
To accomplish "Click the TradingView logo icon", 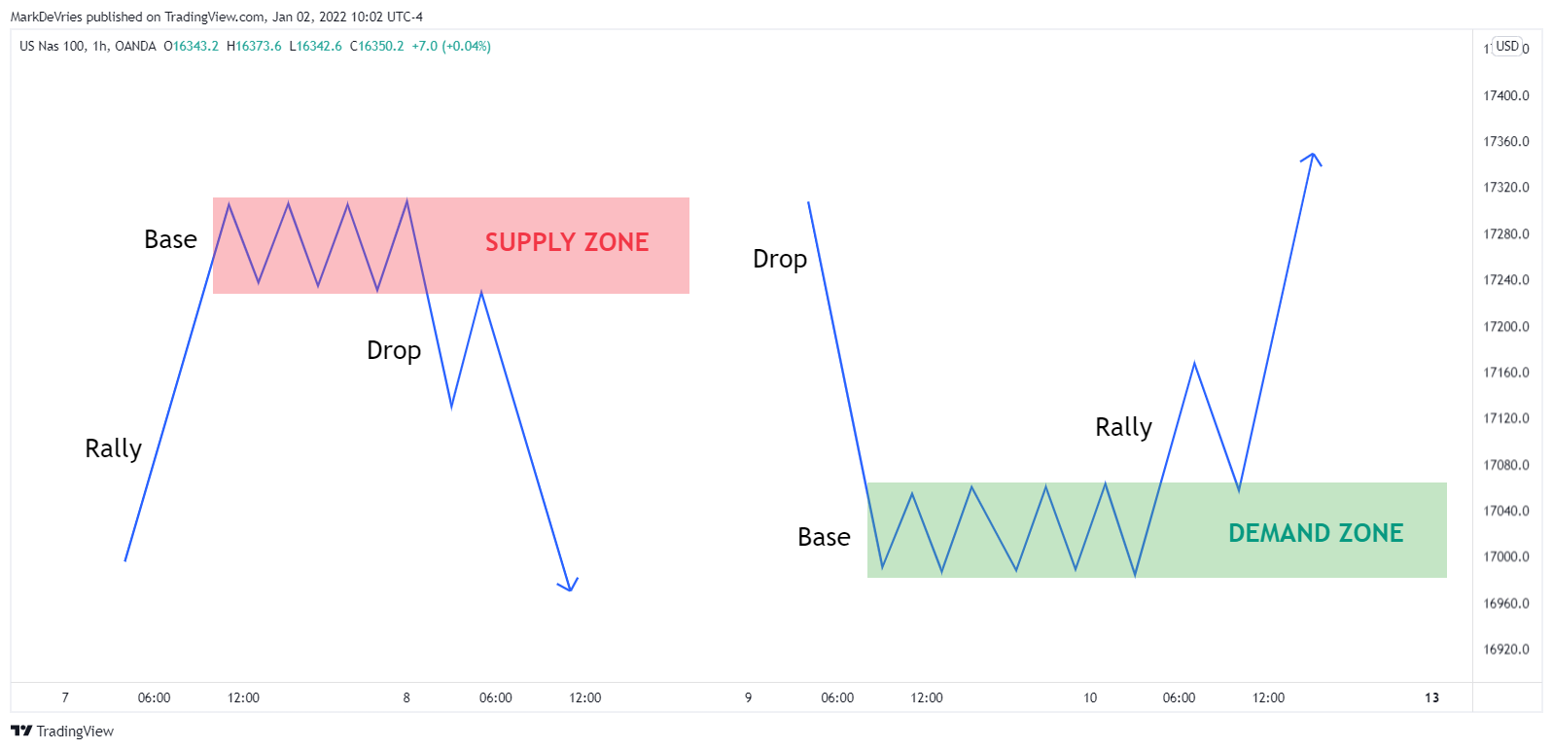I will coord(21,731).
